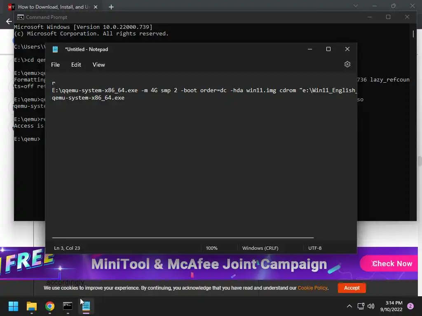Open the browser tab search chevron
The image size is (422, 316).
tap(356, 6)
